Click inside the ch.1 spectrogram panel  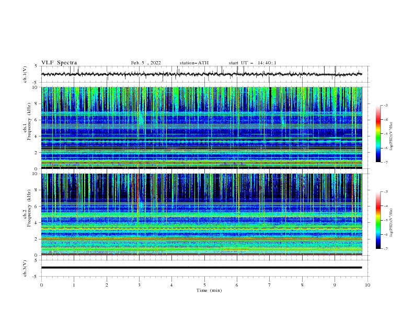click(x=201, y=128)
